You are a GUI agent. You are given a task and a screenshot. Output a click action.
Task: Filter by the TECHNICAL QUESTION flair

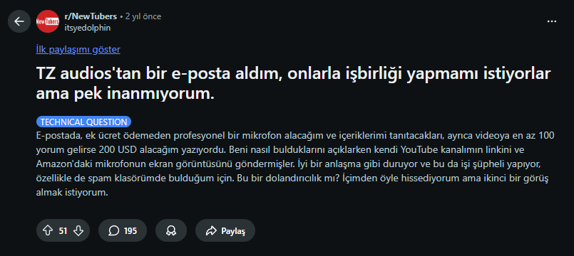84,122
